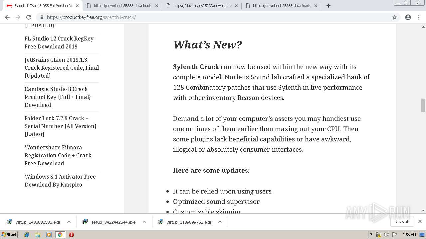
Task: Open Windows 8.1 Activator Free Download link
Action: click(x=60, y=181)
